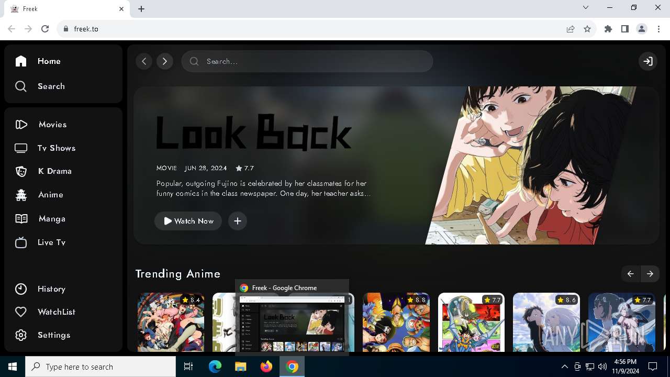Click the Movies play icon
This screenshot has width=670, height=377.
(21, 125)
